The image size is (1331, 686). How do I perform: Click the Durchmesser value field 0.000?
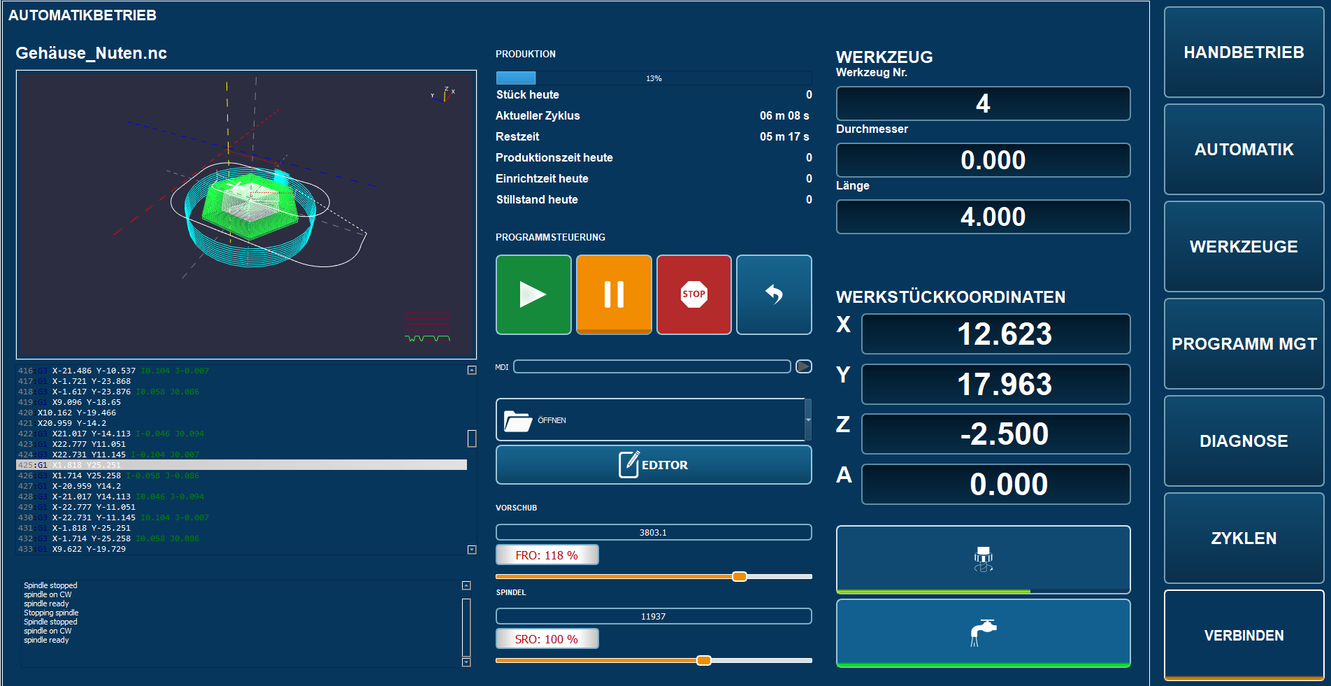pyautogui.click(x=983, y=160)
